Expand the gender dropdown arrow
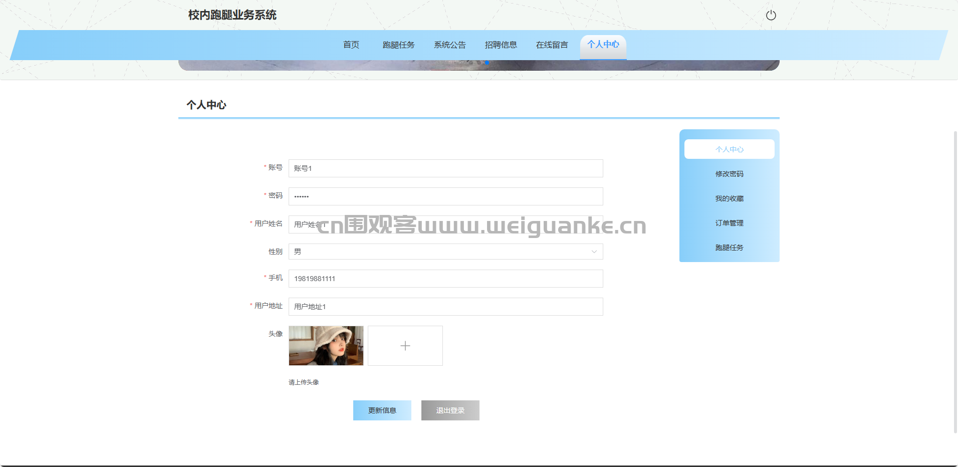 594,252
